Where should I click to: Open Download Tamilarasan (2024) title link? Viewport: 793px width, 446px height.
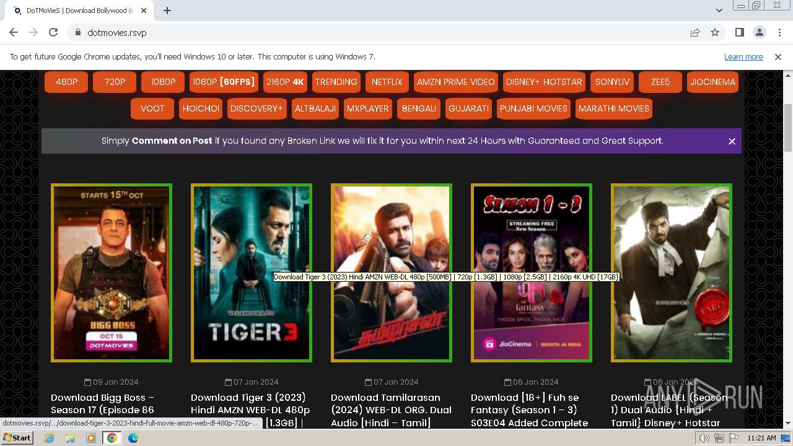[391, 409]
